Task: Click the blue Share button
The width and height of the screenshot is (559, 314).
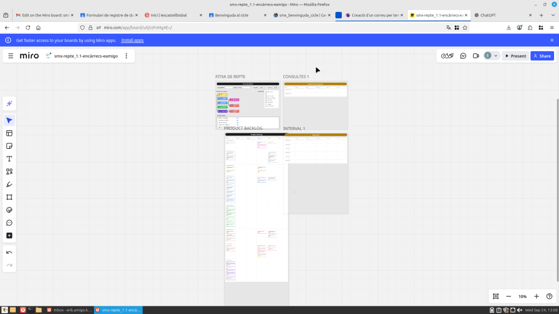Action: click(542, 56)
